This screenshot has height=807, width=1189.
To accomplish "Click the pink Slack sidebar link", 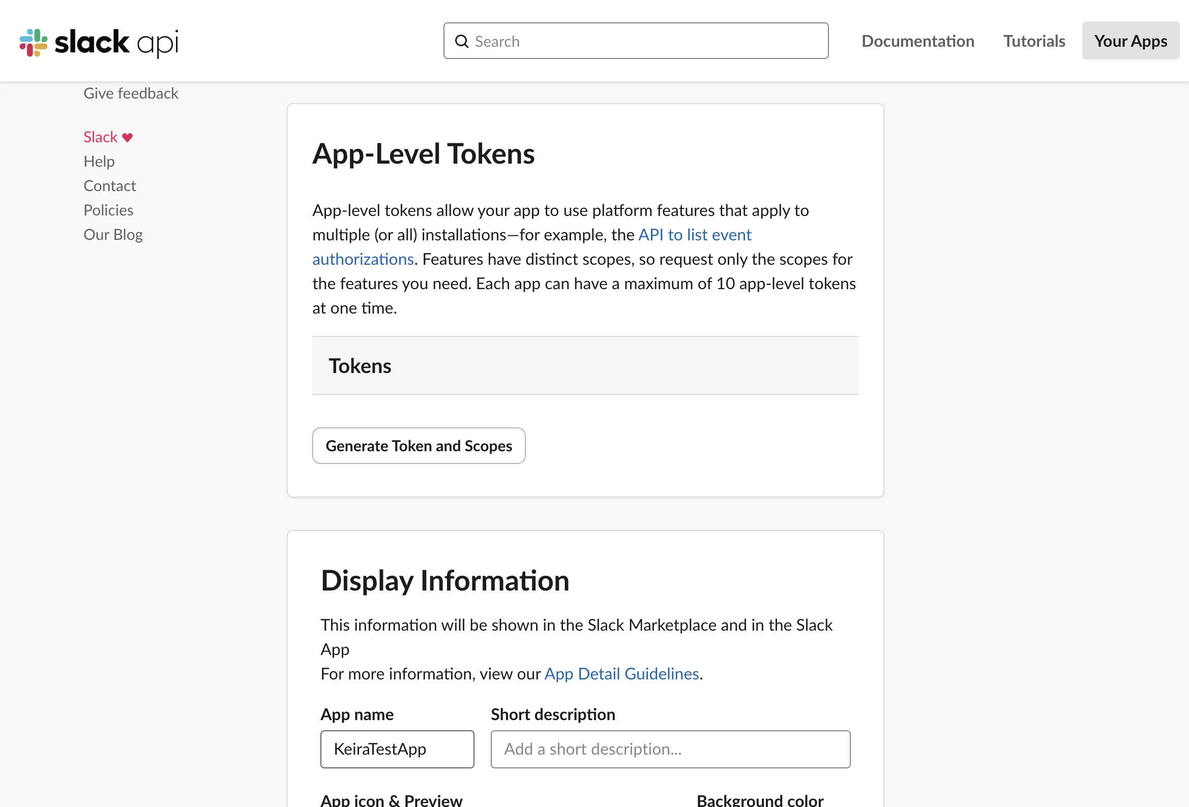I will (x=100, y=137).
